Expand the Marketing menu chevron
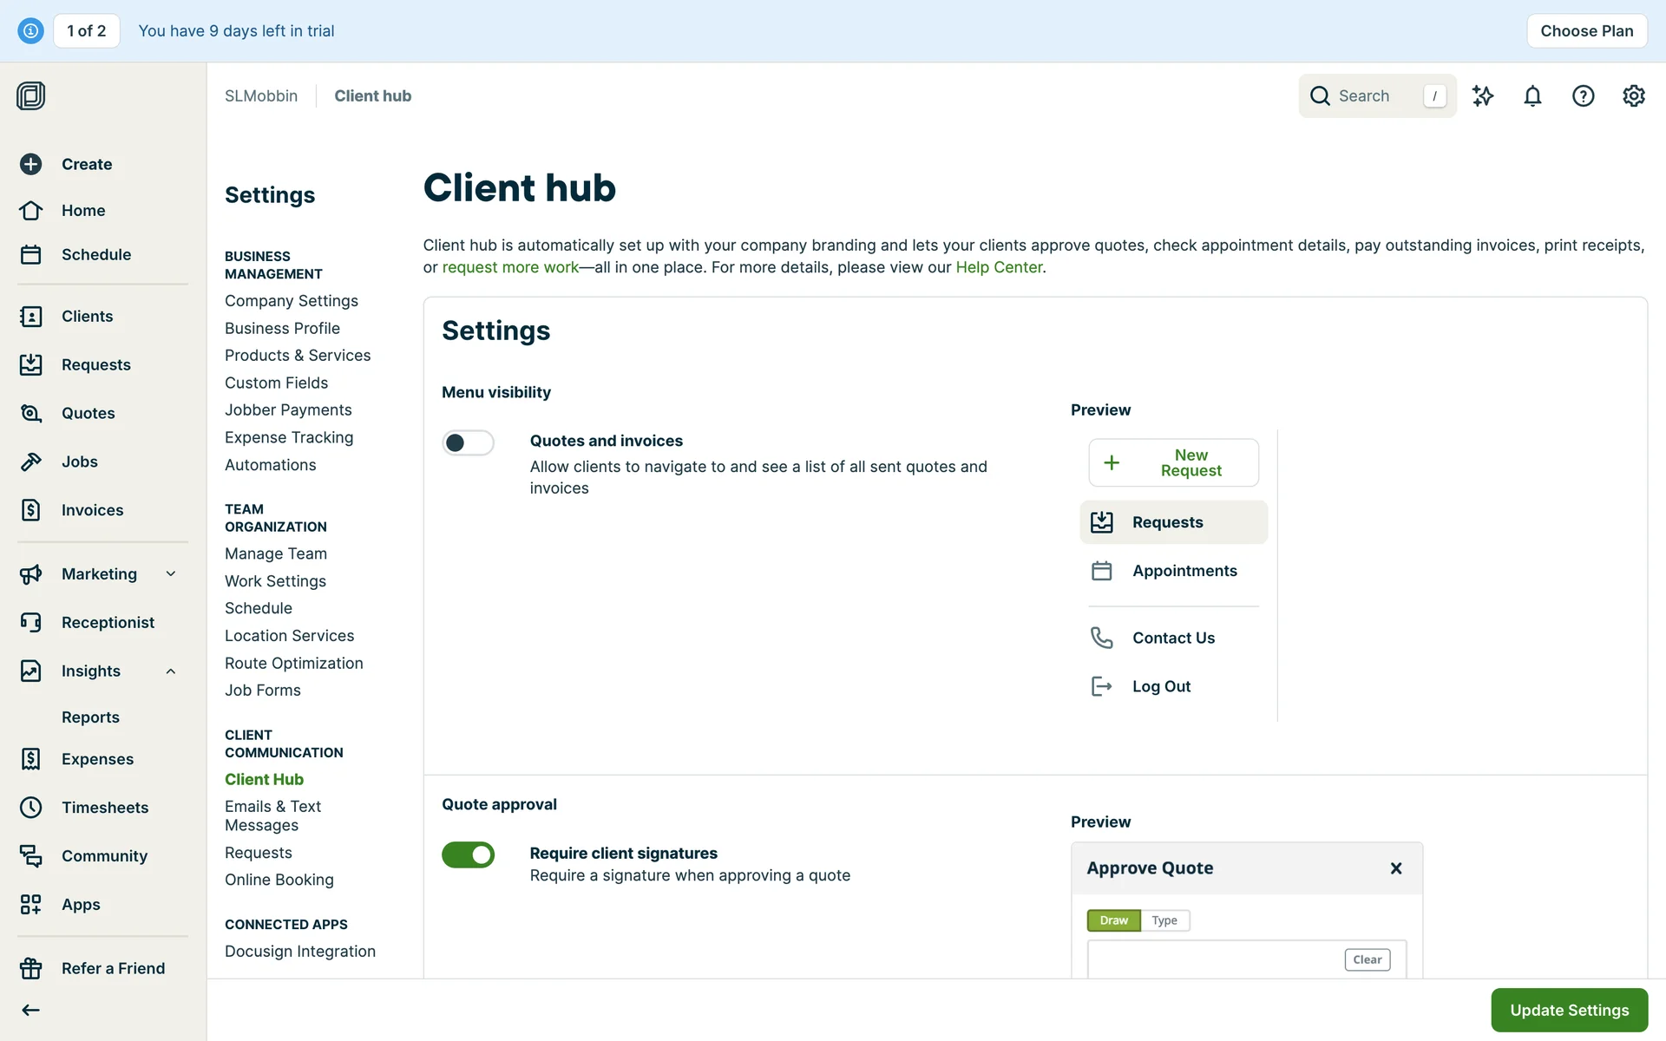This screenshot has height=1041, width=1666. pyautogui.click(x=171, y=573)
